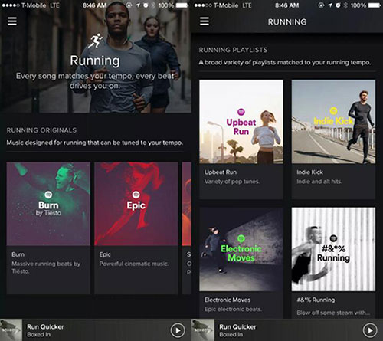Image resolution: width=383 pixels, height=341 pixels.
Task: Tap left battery indicator in status bar
Action: pos(182,5)
